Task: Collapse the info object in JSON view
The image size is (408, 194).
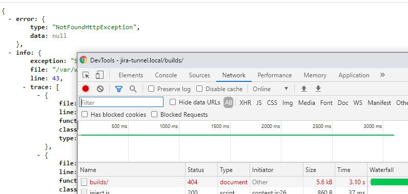Action: tap(10, 53)
